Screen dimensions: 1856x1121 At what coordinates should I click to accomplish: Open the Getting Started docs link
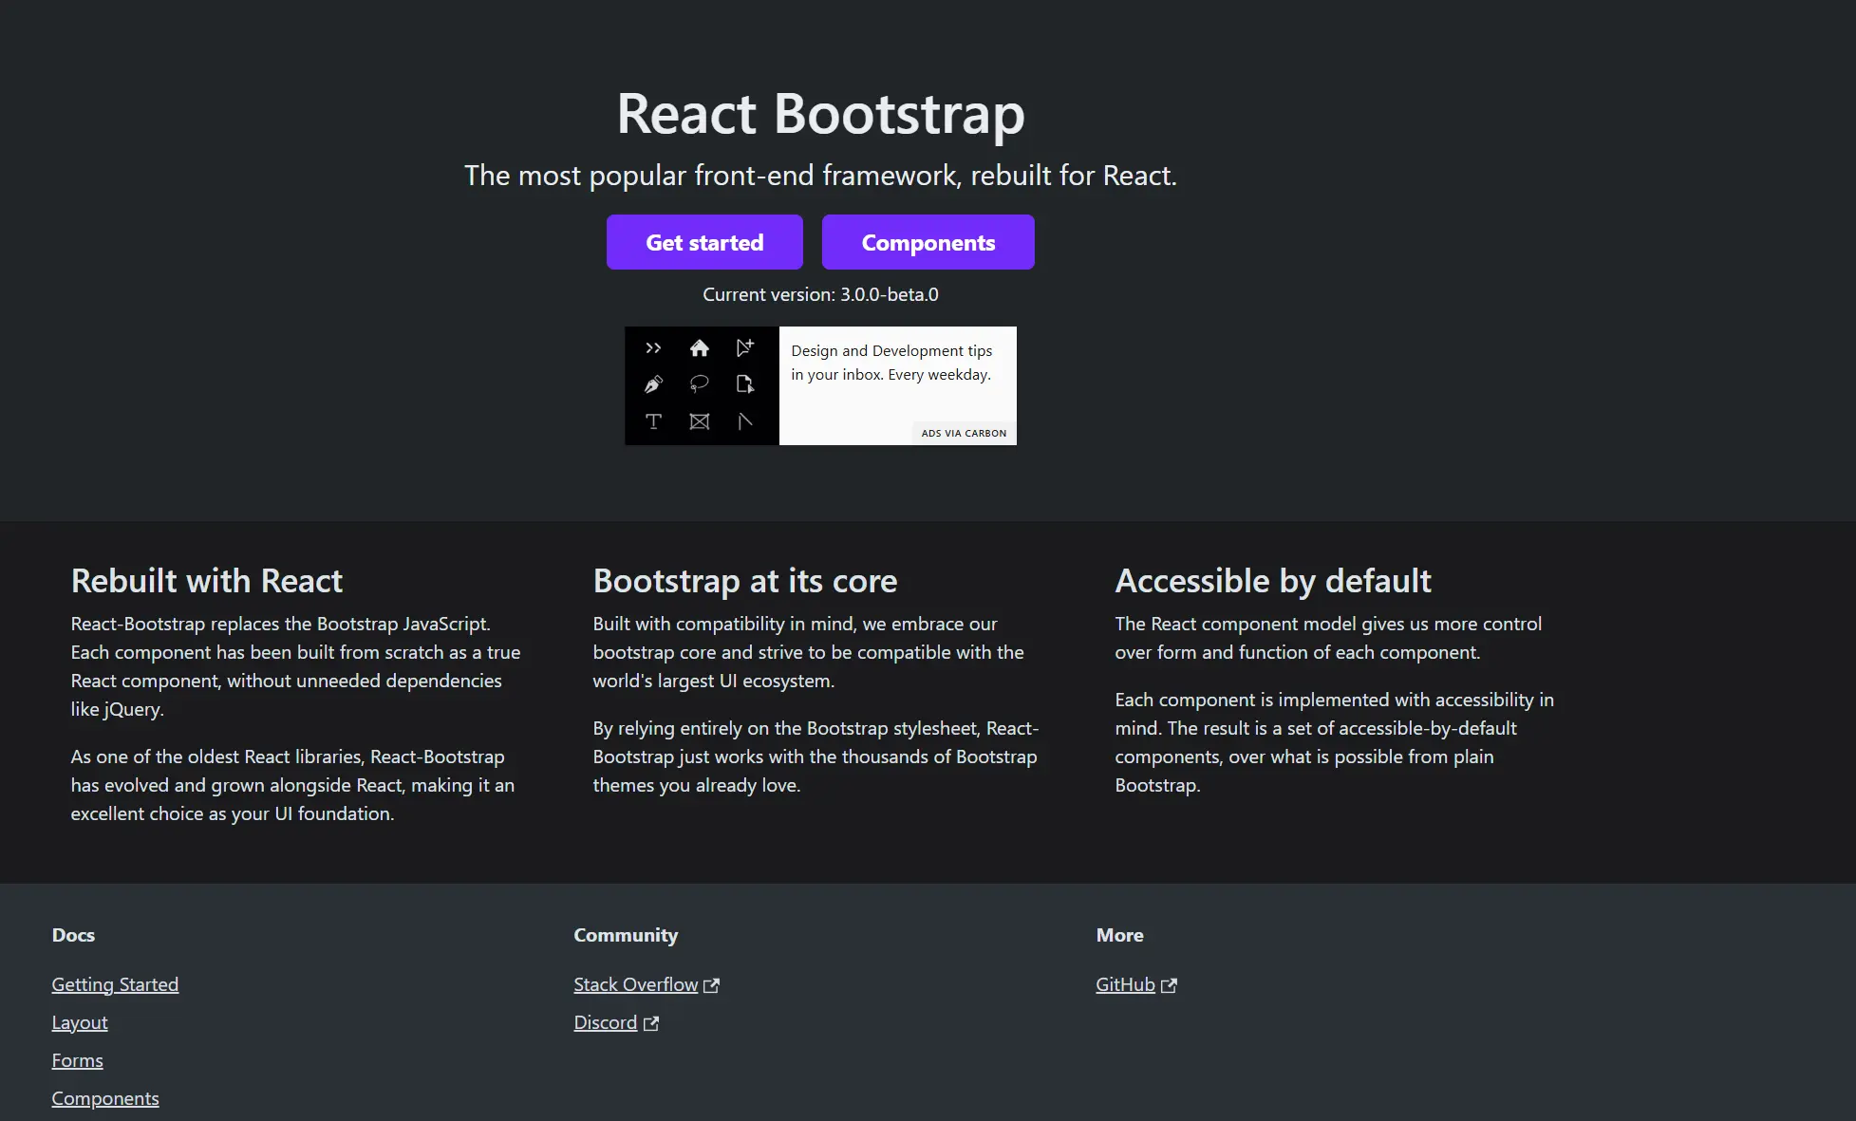[x=115, y=984]
